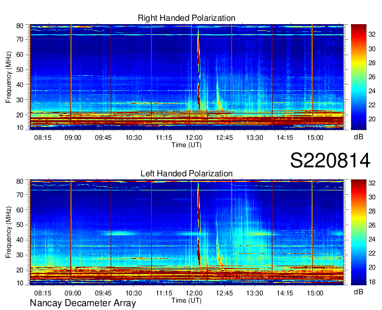This screenshot has height=310, width=382.
Task: Click the 10:30 tick label, bottom plot
Action: pyautogui.click(x=134, y=293)
